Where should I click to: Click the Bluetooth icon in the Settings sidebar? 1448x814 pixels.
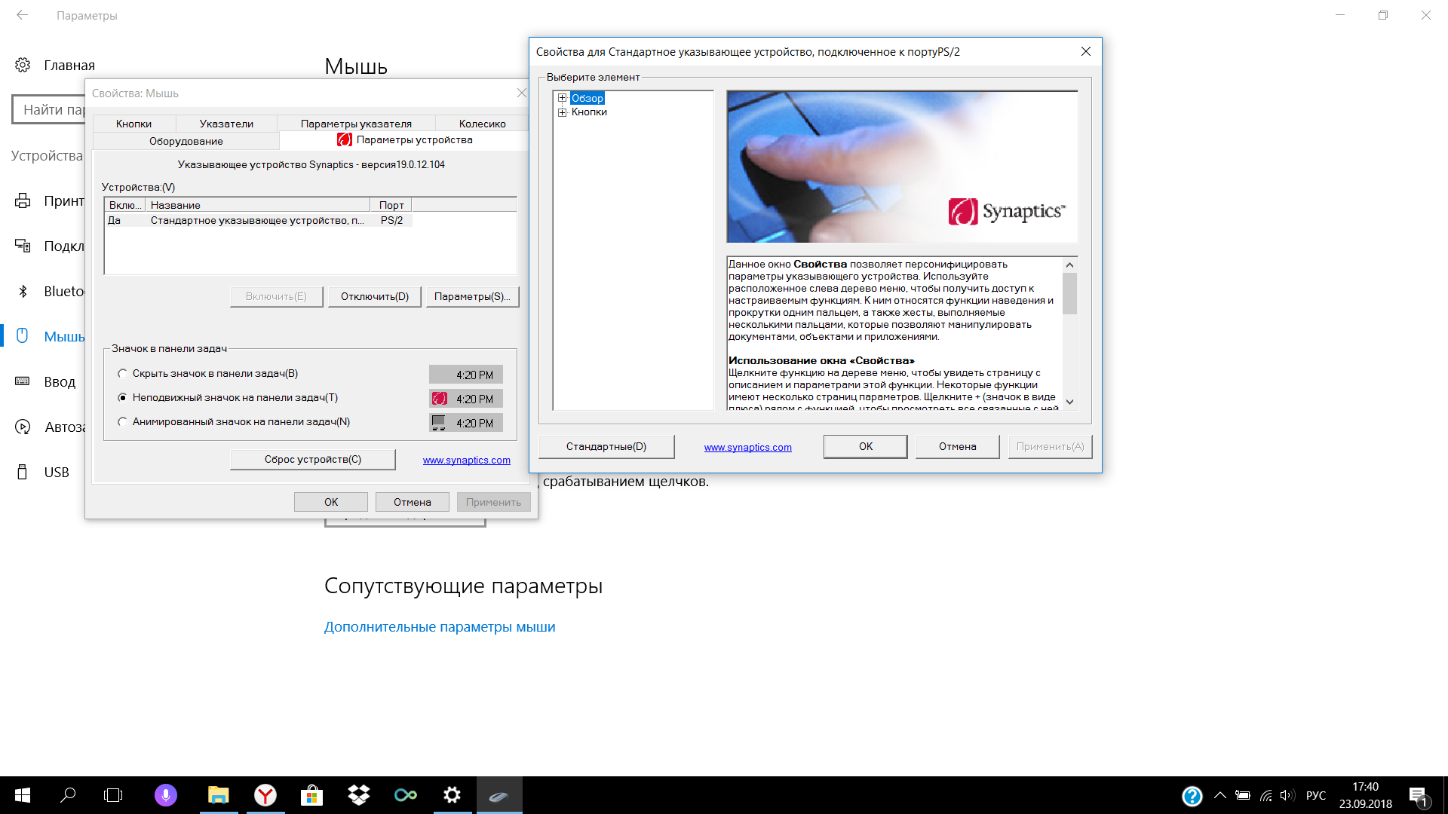23,291
